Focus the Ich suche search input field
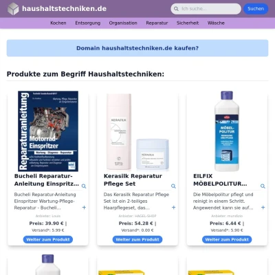275x275 pixels. tap(210, 9)
